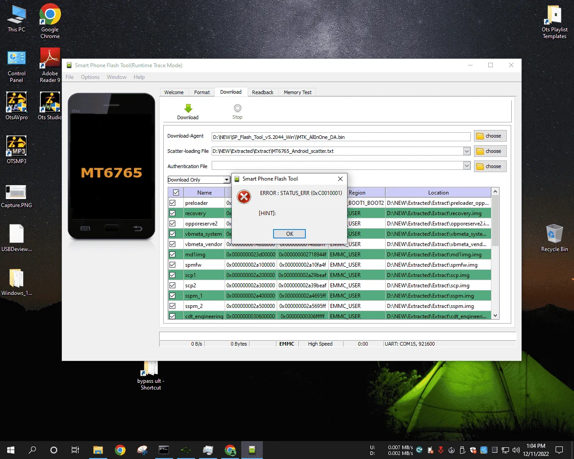Select the OtsAVpro desktop icon
The height and width of the screenshot is (459, 574).
[x=17, y=106]
